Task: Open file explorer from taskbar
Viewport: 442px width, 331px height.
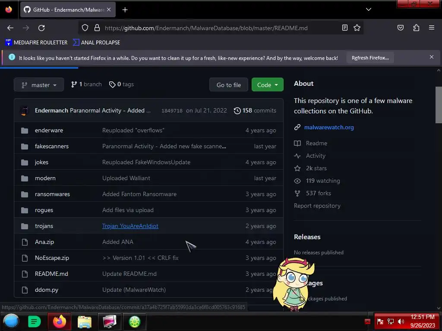Action: click(84, 322)
